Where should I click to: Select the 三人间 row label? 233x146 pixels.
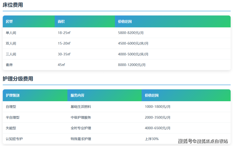pos(11,54)
